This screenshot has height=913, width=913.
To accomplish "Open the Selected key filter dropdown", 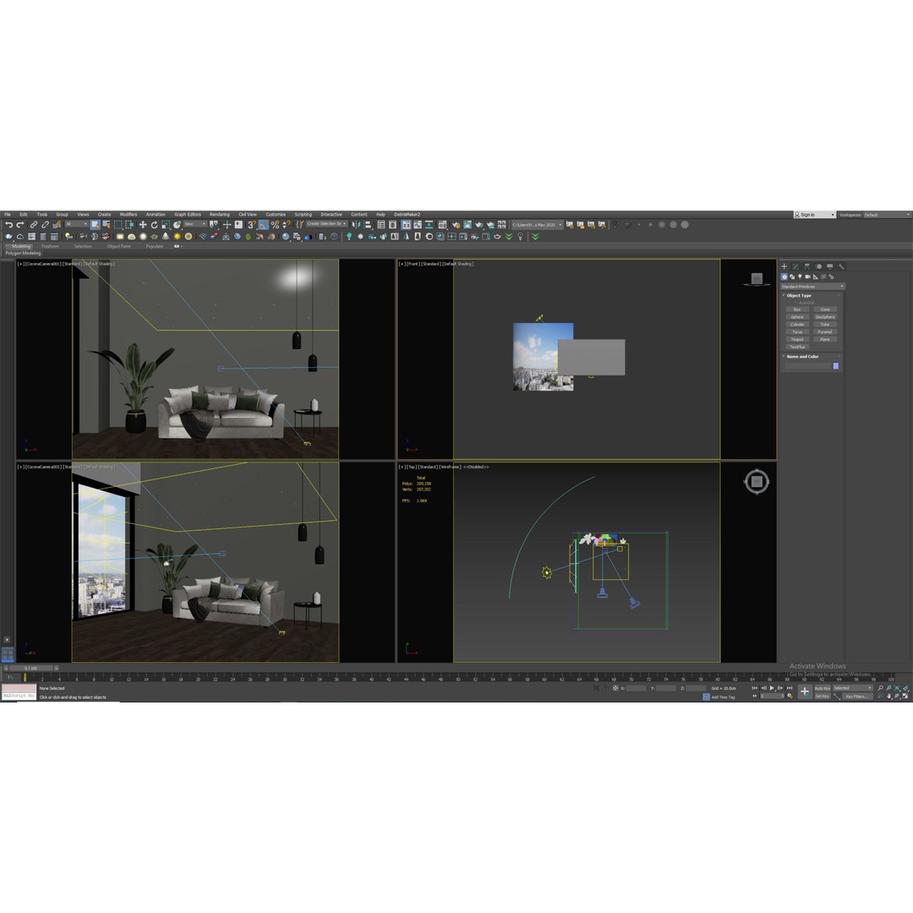I will pyautogui.click(x=852, y=687).
